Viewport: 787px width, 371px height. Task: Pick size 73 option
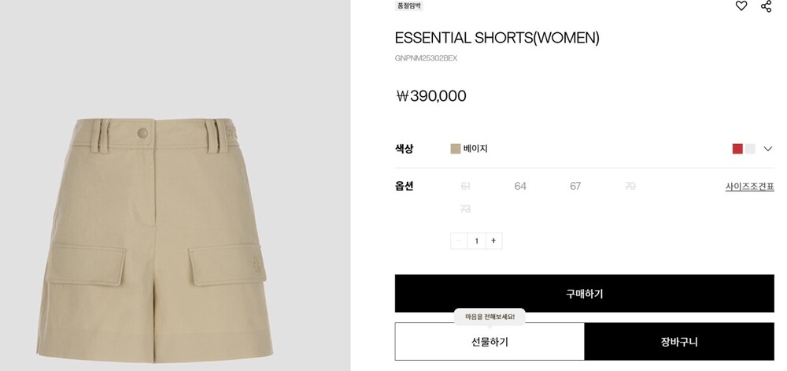465,209
